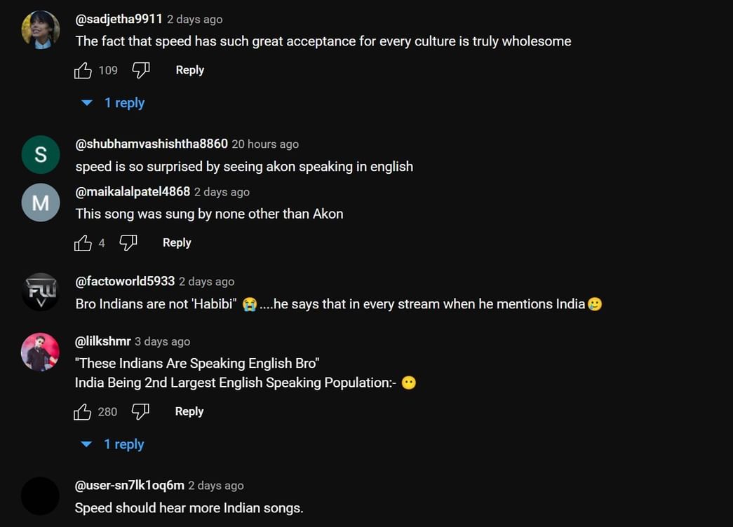Dislike @lilkshmr's comment
Image resolution: width=733 pixels, height=527 pixels.
pos(140,411)
